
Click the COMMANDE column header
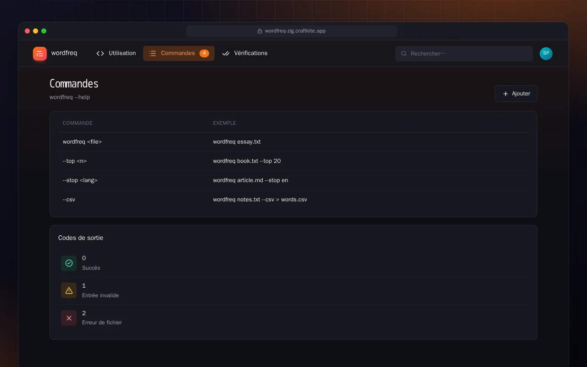click(x=78, y=123)
